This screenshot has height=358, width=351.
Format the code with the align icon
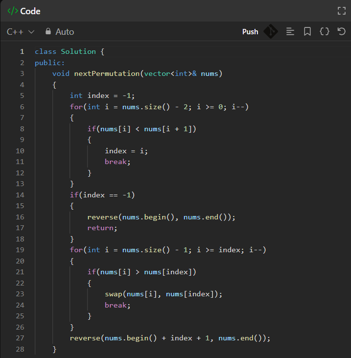click(290, 31)
